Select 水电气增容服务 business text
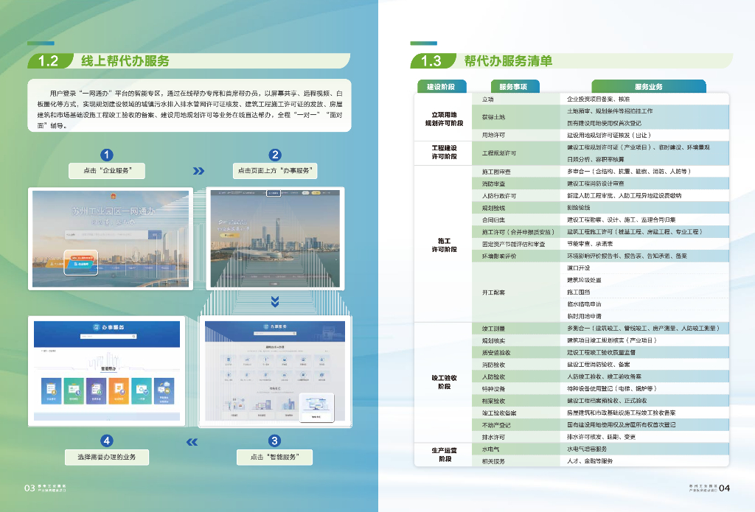 (x=586, y=449)
